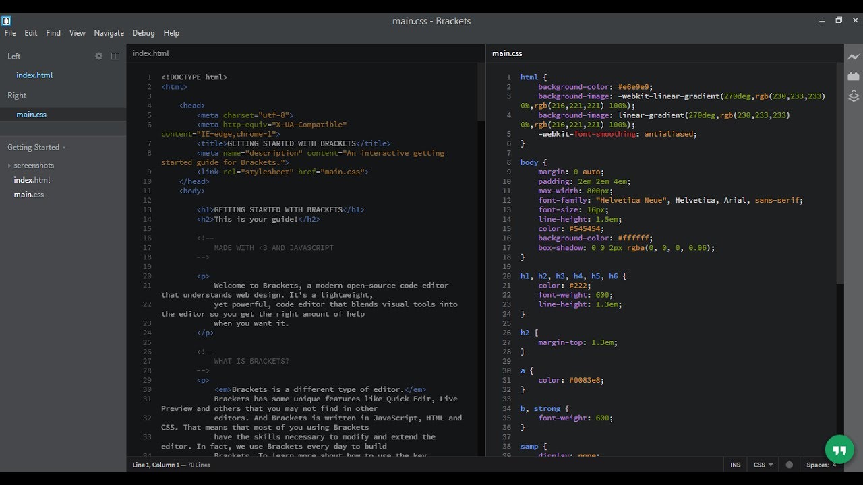Viewport: 863px width, 485px height.
Task: Click the Right working set label
Action: [17, 96]
